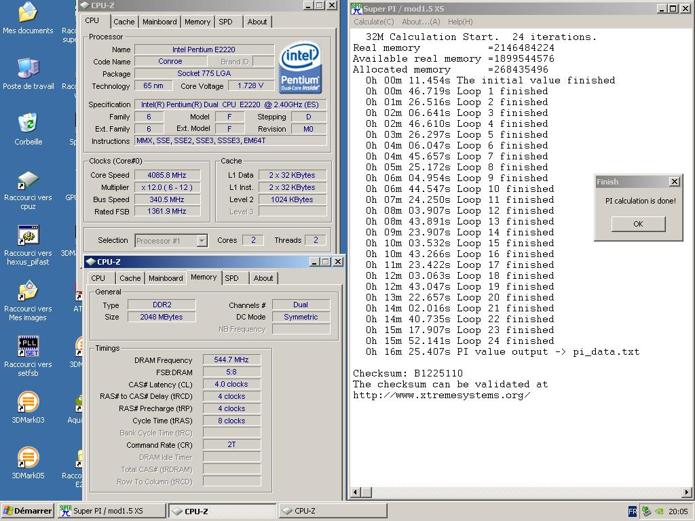The image size is (695, 521).
Task: Open the About...(A) menu in Super PI
Action: (x=421, y=22)
